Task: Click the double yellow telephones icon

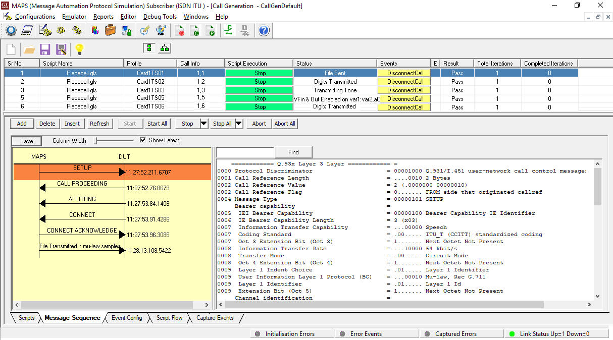Action: click(x=77, y=31)
